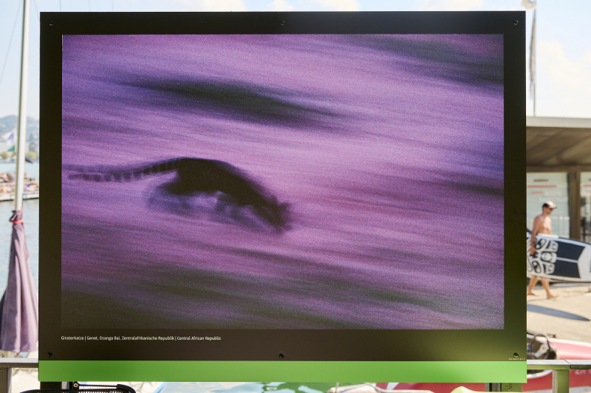Click the 'Zentralafrikanische Republik' caption text

pos(148,338)
